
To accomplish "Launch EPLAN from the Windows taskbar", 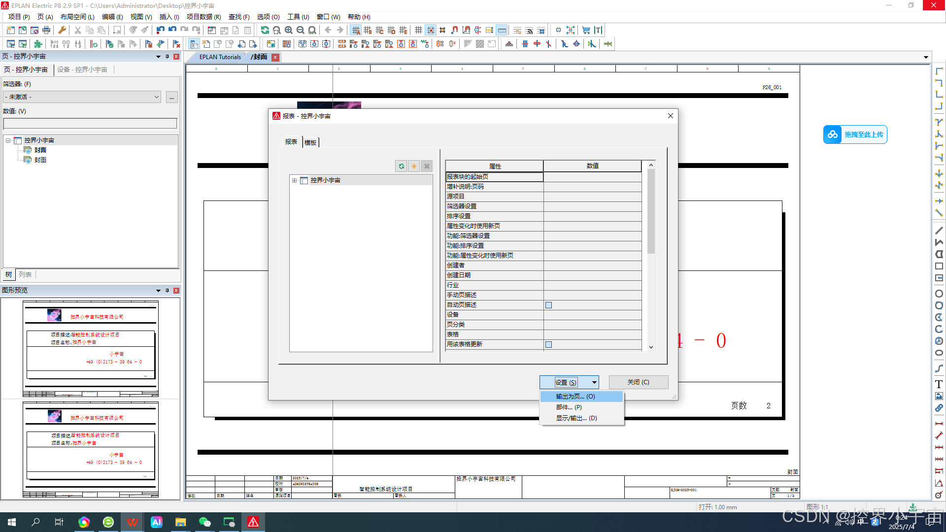I will 253,522.
